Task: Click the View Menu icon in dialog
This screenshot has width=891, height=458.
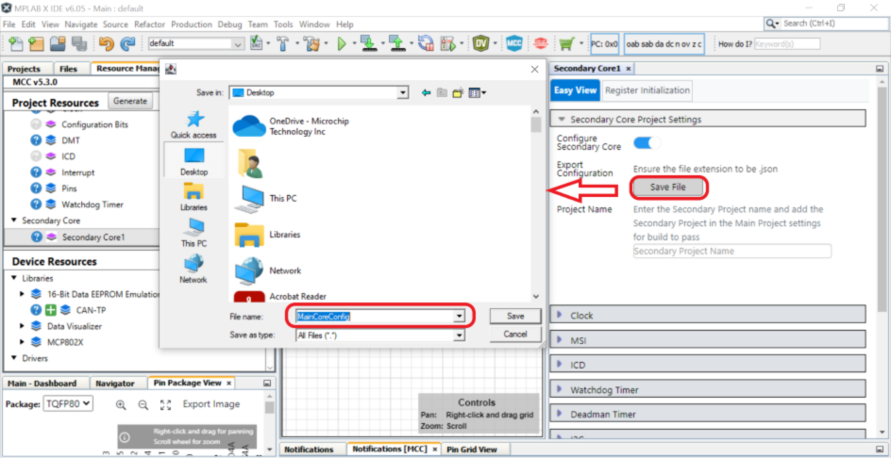Action: [x=477, y=92]
